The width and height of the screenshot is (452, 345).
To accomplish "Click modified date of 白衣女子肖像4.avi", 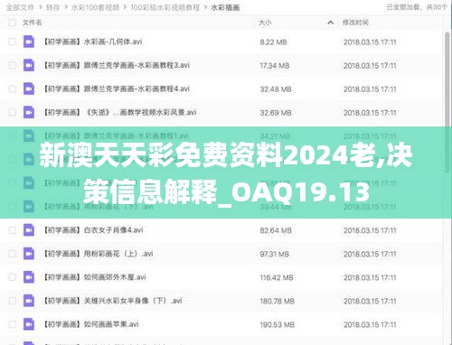I will pyautogui.click(x=370, y=230).
